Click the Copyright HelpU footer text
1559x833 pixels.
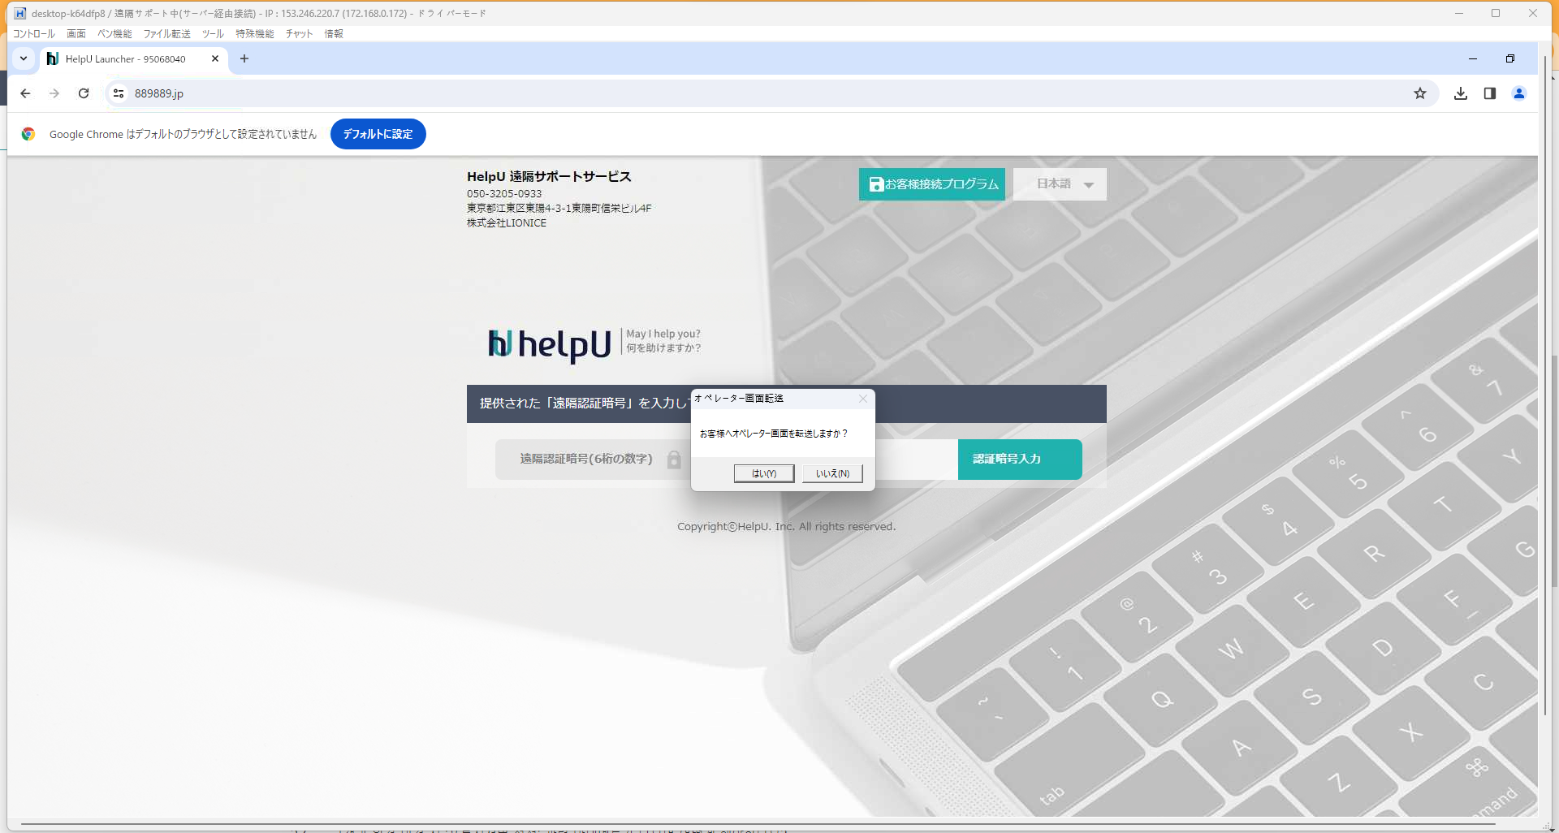(x=787, y=527)
